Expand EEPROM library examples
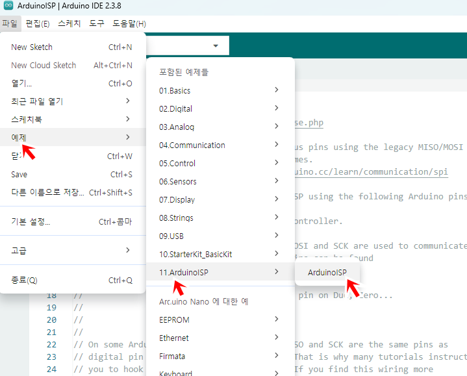The height and width of the screenshot is (376, 467). (220, 320)
